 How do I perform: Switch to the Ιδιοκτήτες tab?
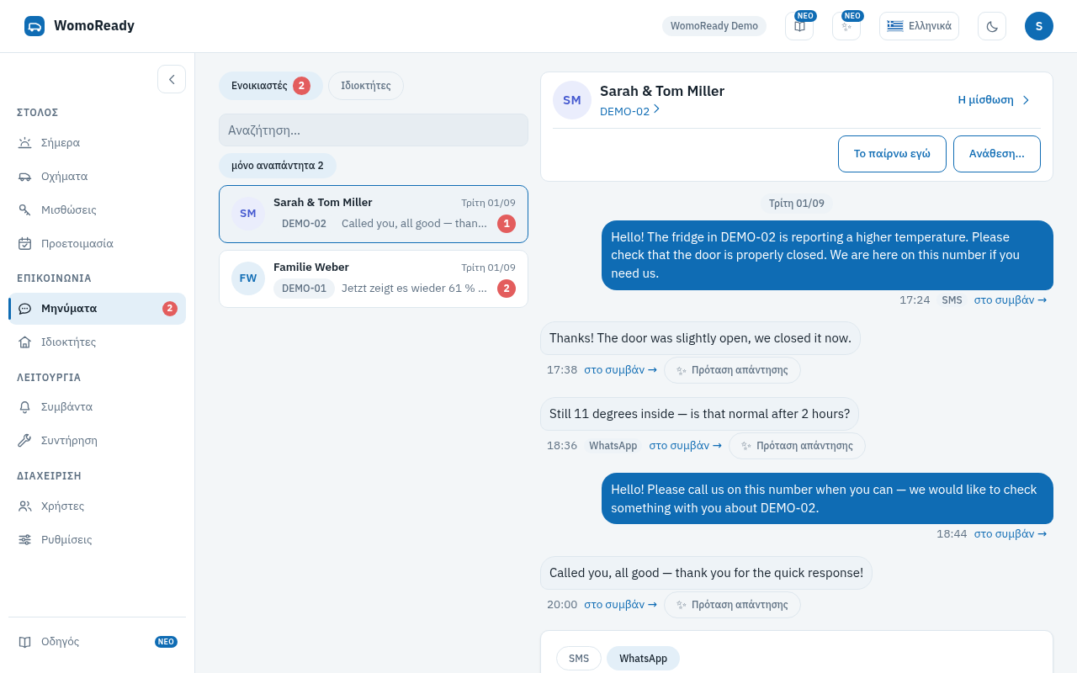click(x=366, y=86)
